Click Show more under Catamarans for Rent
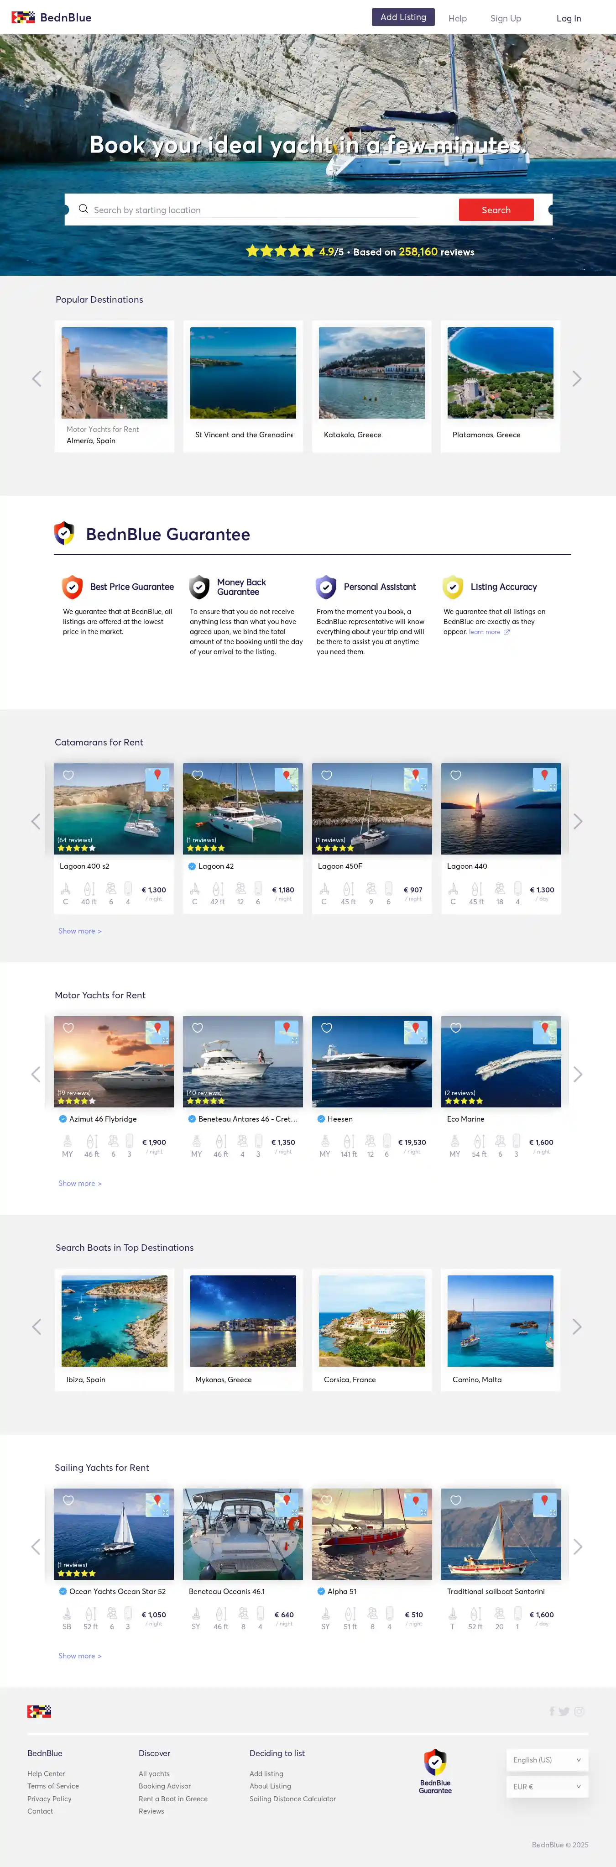Image resolution: width=616 pixels, height=1867 pixels. tap(80, 931)
